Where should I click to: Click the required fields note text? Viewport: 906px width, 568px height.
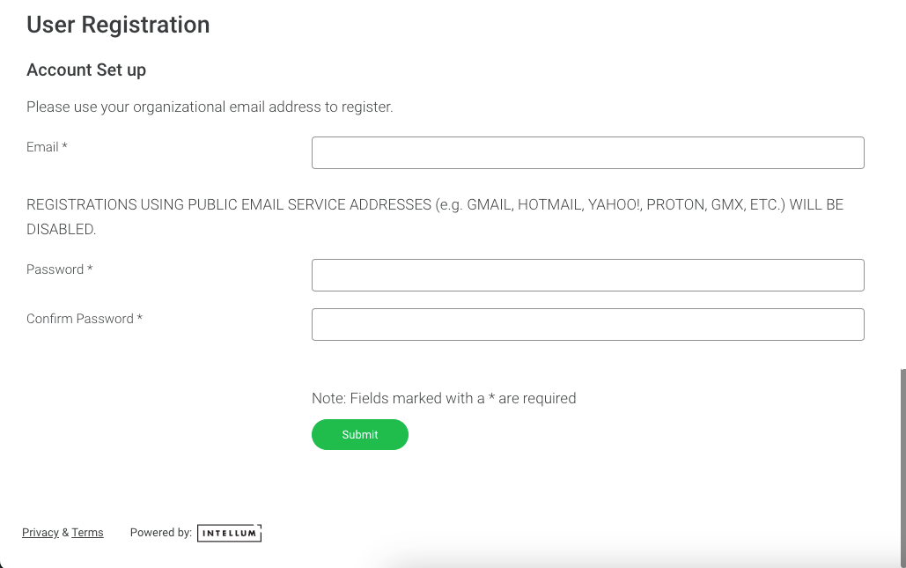(x=444, y=398)
